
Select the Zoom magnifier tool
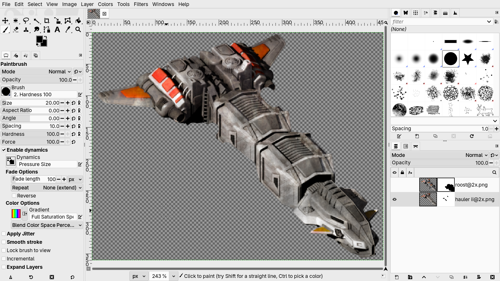(x=78, y=30)
